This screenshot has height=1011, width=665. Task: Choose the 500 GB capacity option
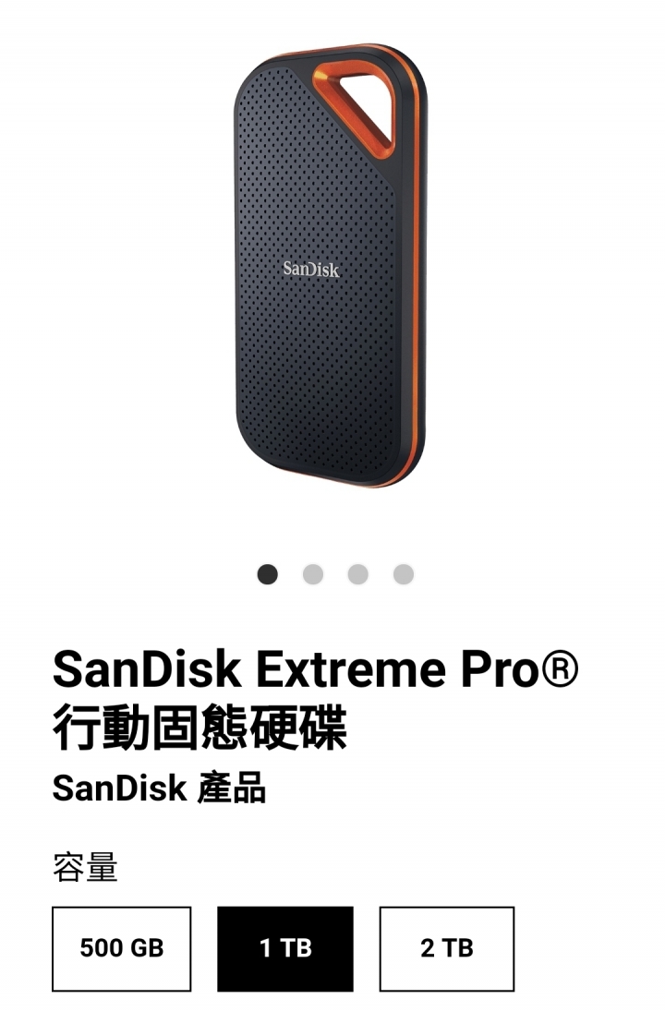pyautogui.click(x=121, y=948)
